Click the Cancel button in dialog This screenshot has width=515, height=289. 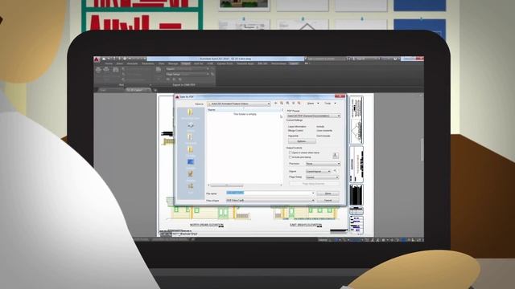[x=328, y=200]
